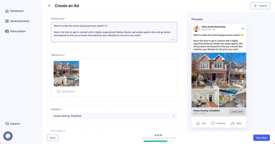Open the Subscription page
Viewport: 275px width, 144px height.
click(15, 31)
